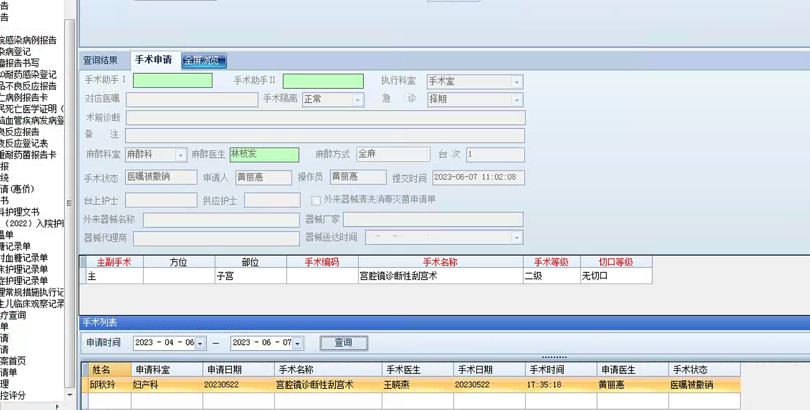The image size is (810, 410).
Task: Open the start date 2023-04-06 picker arrow
Action: [200, 344]
